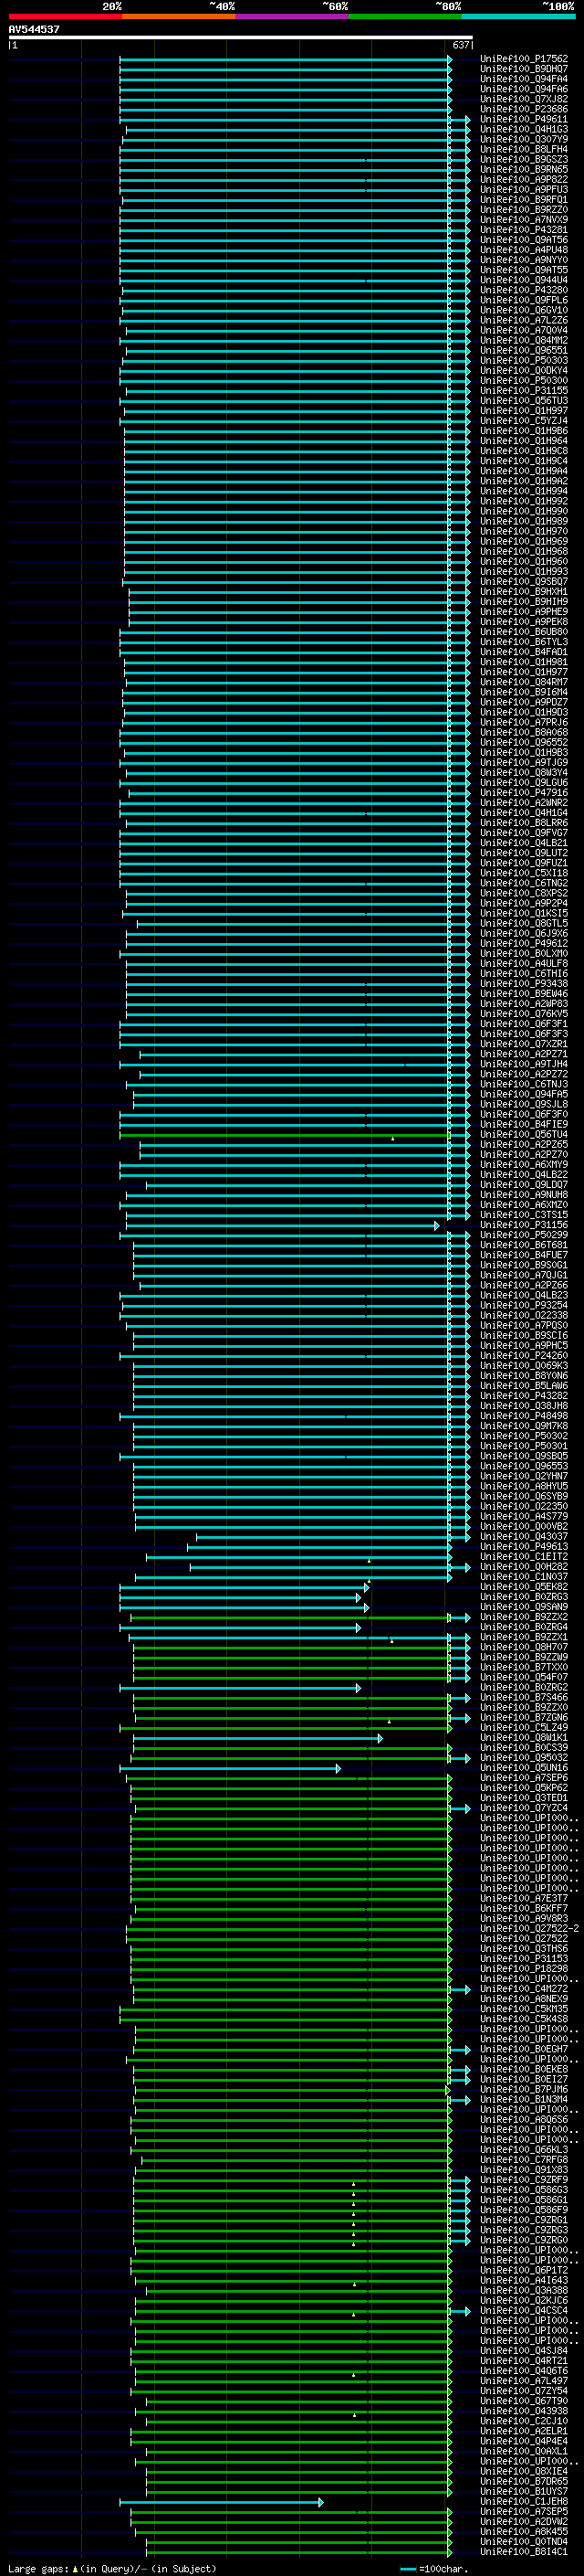Screen dimensions: 584x2576
Task: Select hit label UniRef100_B6T681
Action: click(523, 1245)
